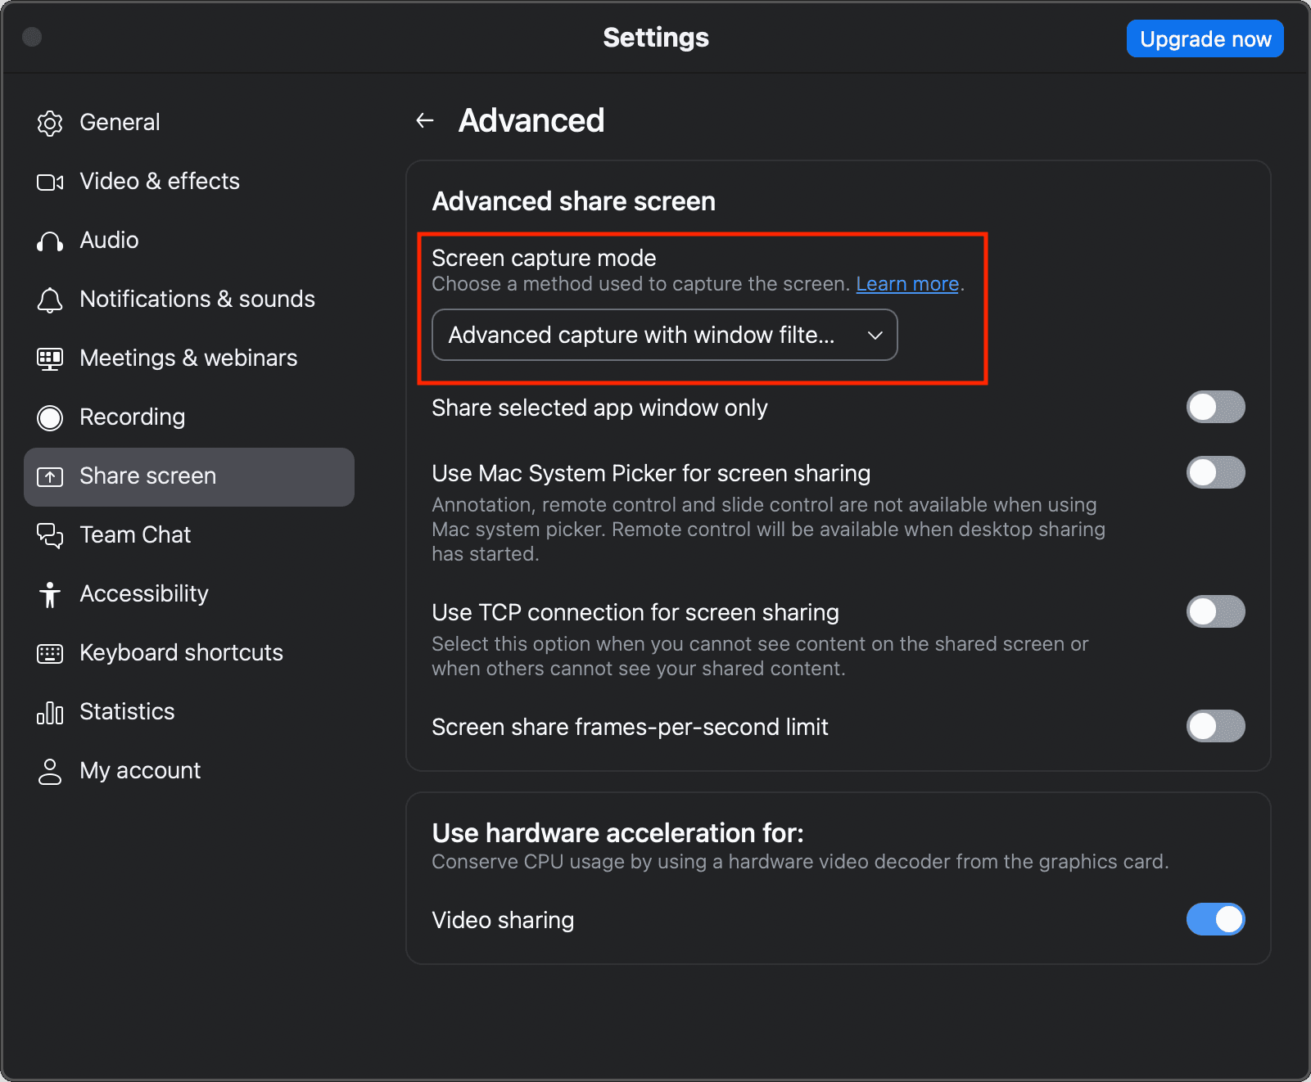Screen dimensions: 1311x1082
Task: Click the General gear icon in sidebar
Action: (x=50, y=123)
